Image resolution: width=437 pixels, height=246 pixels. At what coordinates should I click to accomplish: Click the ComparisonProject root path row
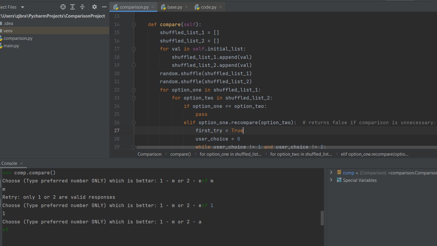(x=54, y=16)
